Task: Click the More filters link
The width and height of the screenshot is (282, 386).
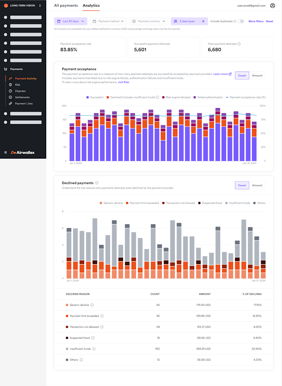Action: pos(256,22)
